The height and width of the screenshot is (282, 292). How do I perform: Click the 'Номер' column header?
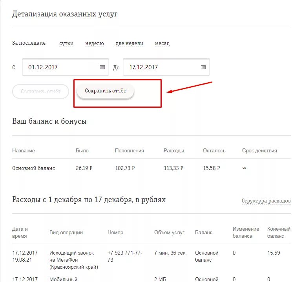coord(115,233)
